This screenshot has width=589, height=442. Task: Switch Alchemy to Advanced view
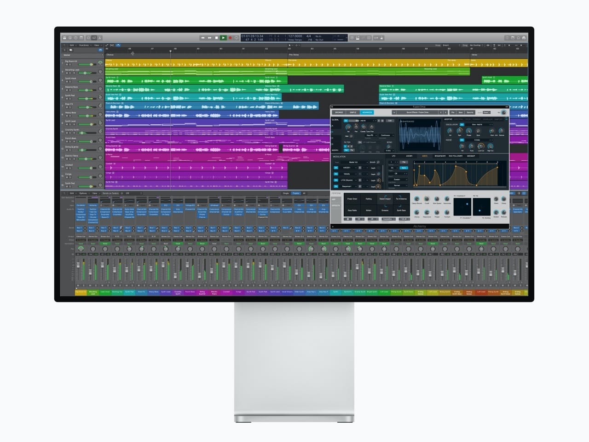tap(367, 112)
